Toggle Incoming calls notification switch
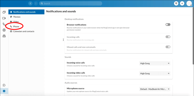The image size is (194, 96). [x=168, y=37]
